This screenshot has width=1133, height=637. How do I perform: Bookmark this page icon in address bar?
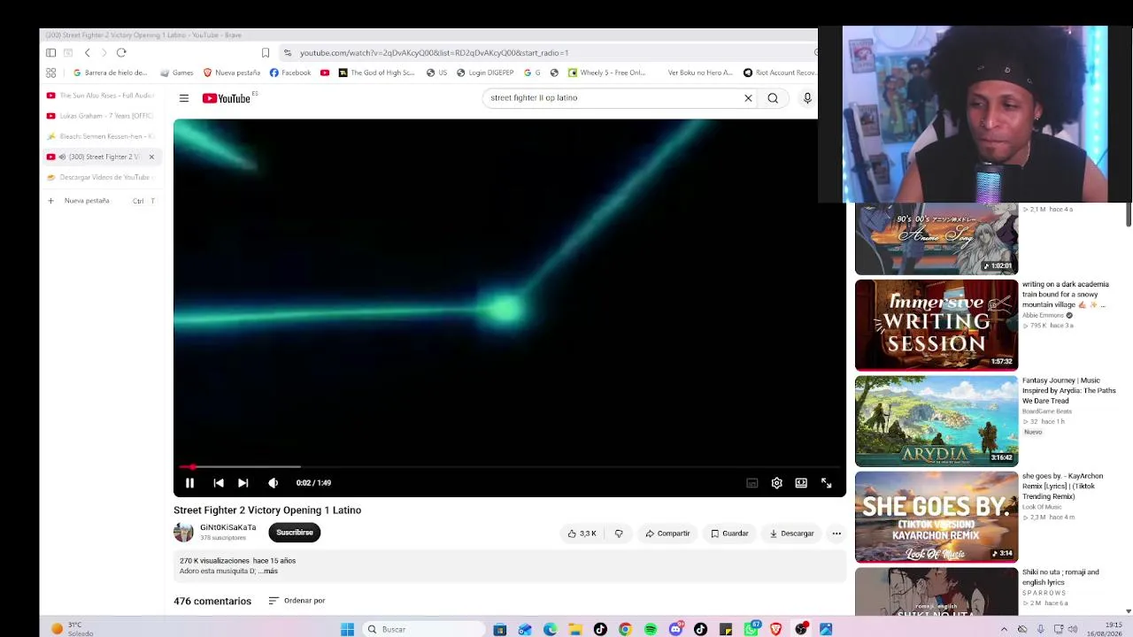265,53
